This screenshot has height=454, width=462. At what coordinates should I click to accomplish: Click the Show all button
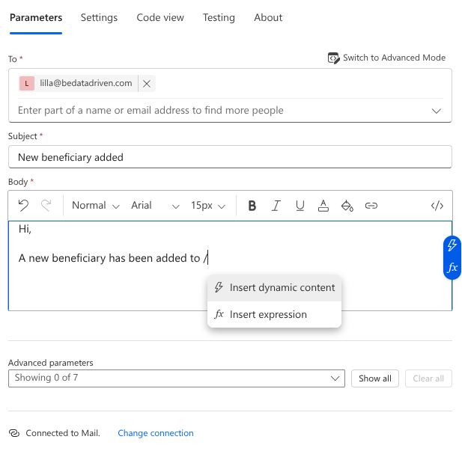pyautogui.click(x=375, y=378)
